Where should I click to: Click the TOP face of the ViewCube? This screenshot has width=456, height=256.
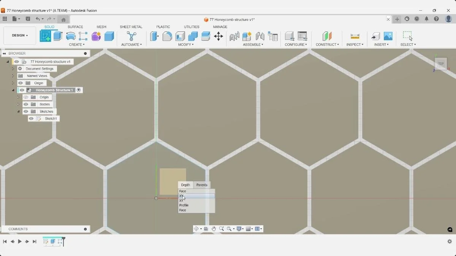441,63
